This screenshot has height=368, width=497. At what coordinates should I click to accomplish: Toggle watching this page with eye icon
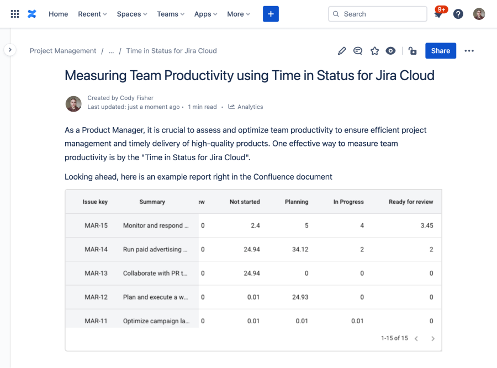tap(390, 51)
